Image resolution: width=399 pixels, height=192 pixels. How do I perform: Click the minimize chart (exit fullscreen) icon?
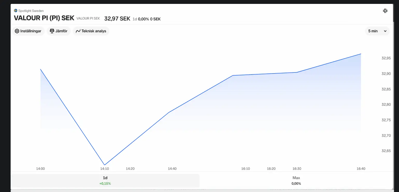pos(385,11)
